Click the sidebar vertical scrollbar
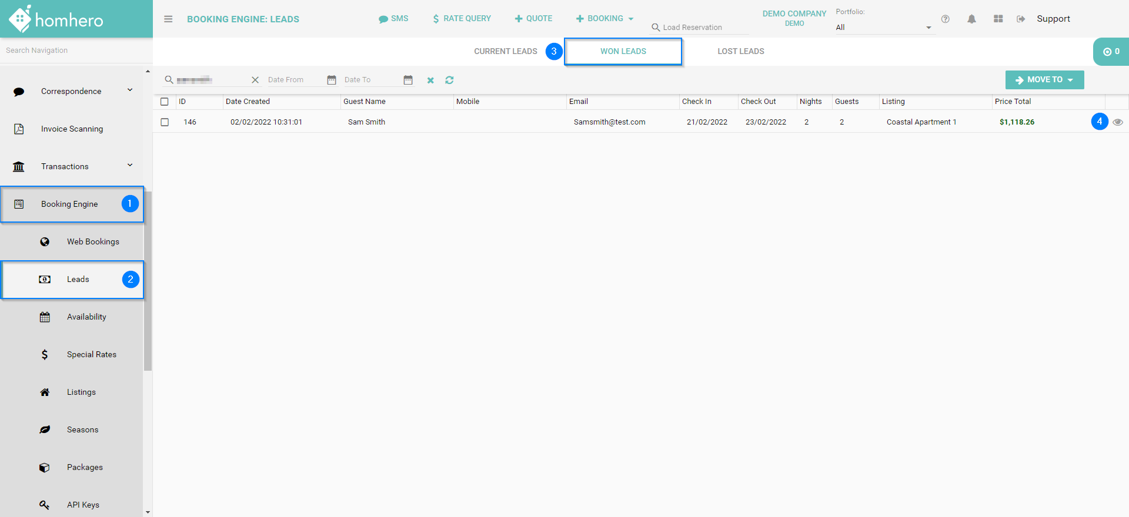Image resolution: width=1129 pixels, height=517 pixels. [x=148, y=281]
